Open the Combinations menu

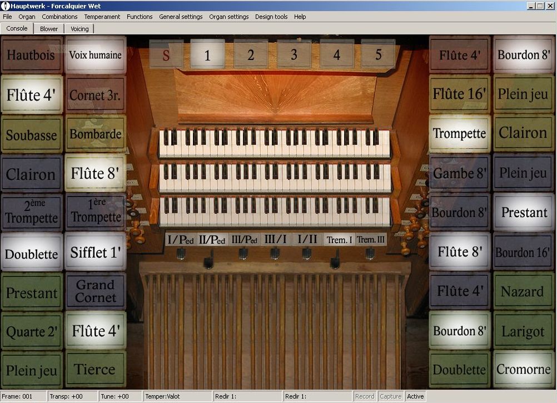[59, 17]
